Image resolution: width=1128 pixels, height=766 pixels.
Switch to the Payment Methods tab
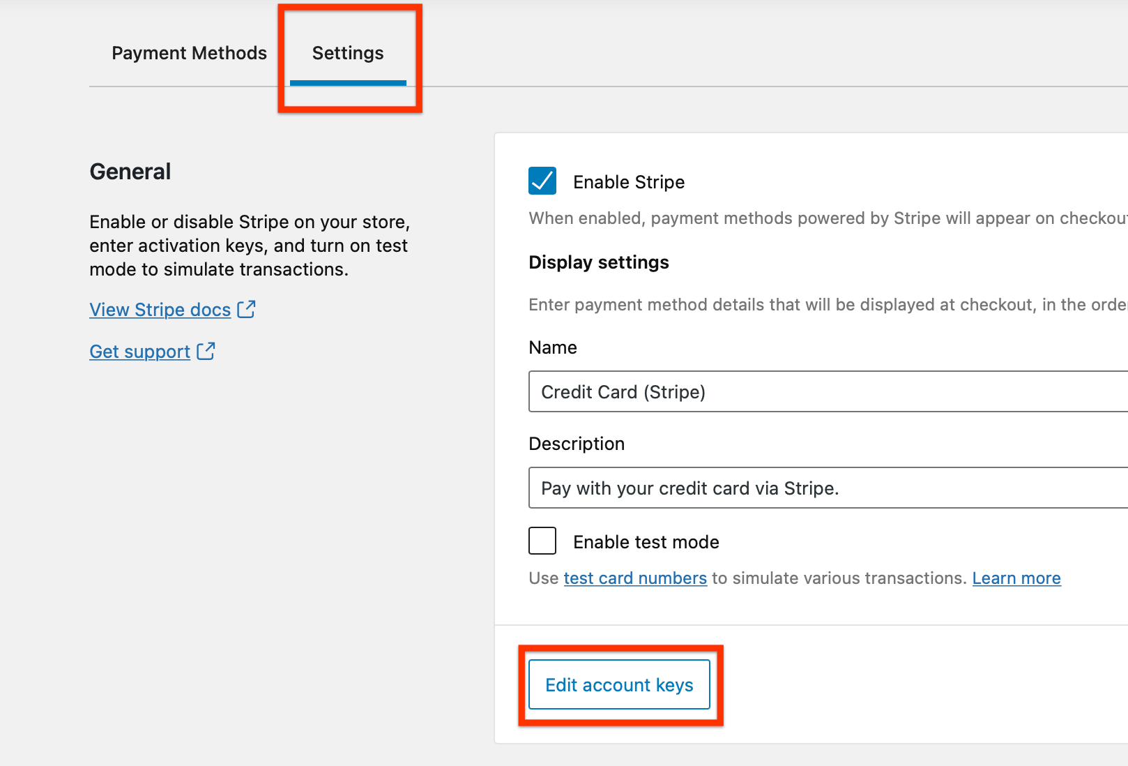coord(189,53)
